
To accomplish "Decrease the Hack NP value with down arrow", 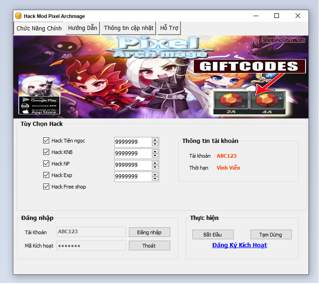I will 155,167.
